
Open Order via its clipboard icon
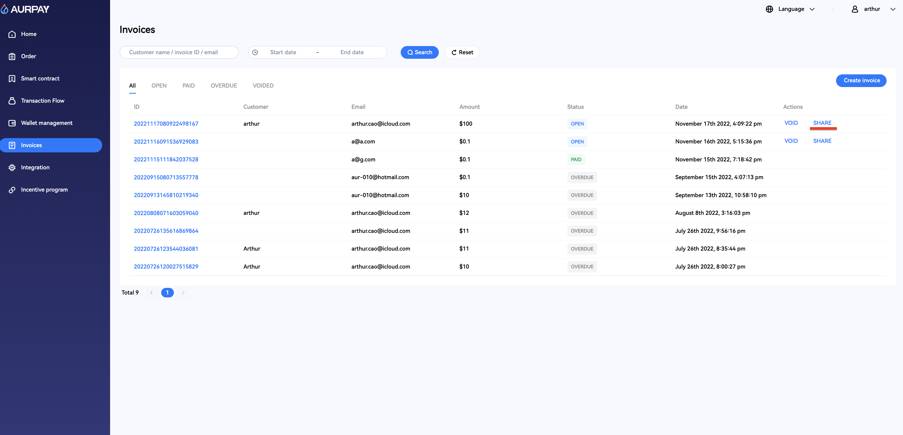[12, 56]
